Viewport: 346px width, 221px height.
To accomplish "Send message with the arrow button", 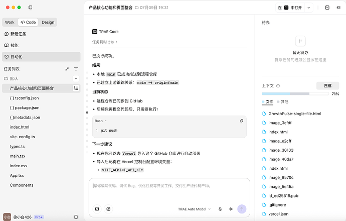I will pyautogui.click(x=242, y=209).
